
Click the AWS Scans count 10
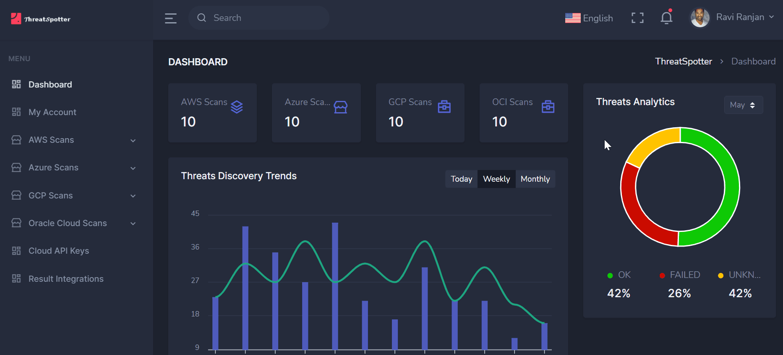point(188,122)
